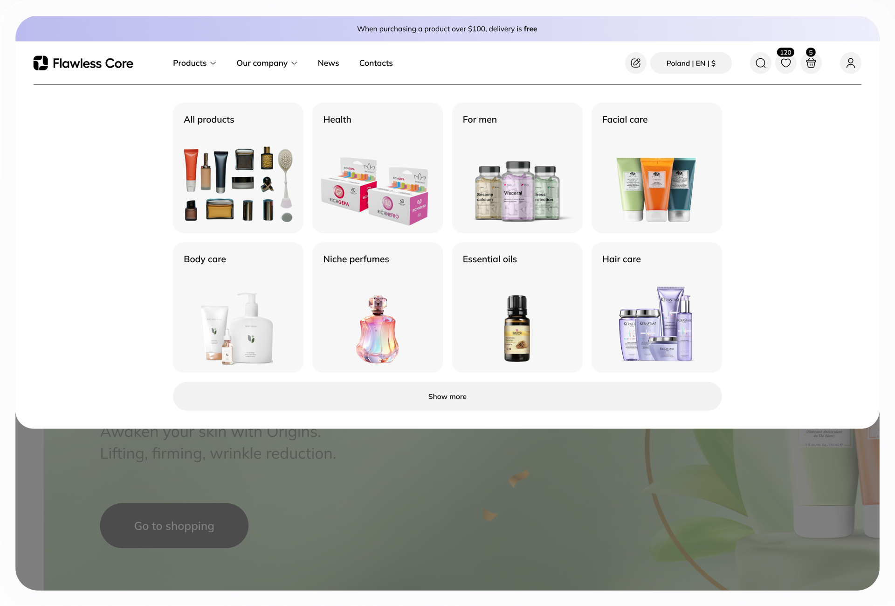The width and height of the screenshot is (895, 606).
Task: Click the search magnifier icon
Action: pos(760,63)
